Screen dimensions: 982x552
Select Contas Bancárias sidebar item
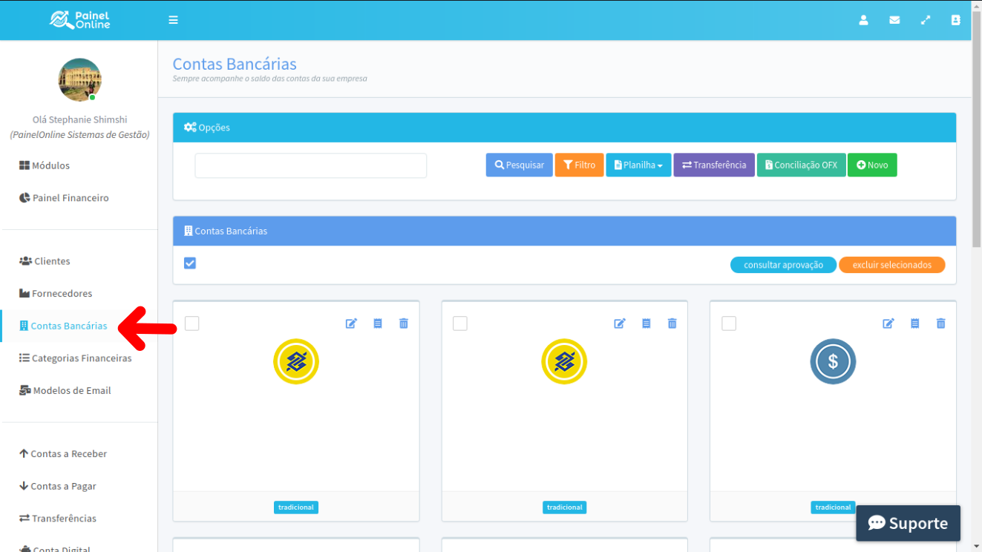[x=63, y=326]
